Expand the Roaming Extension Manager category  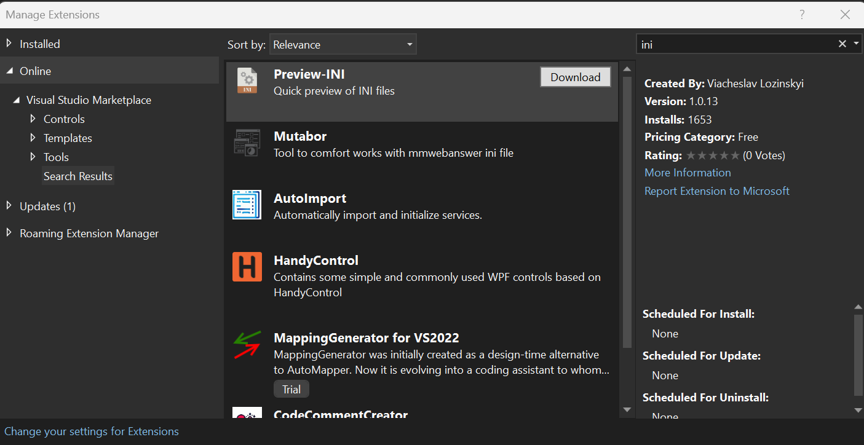click(x=9, y=233)
